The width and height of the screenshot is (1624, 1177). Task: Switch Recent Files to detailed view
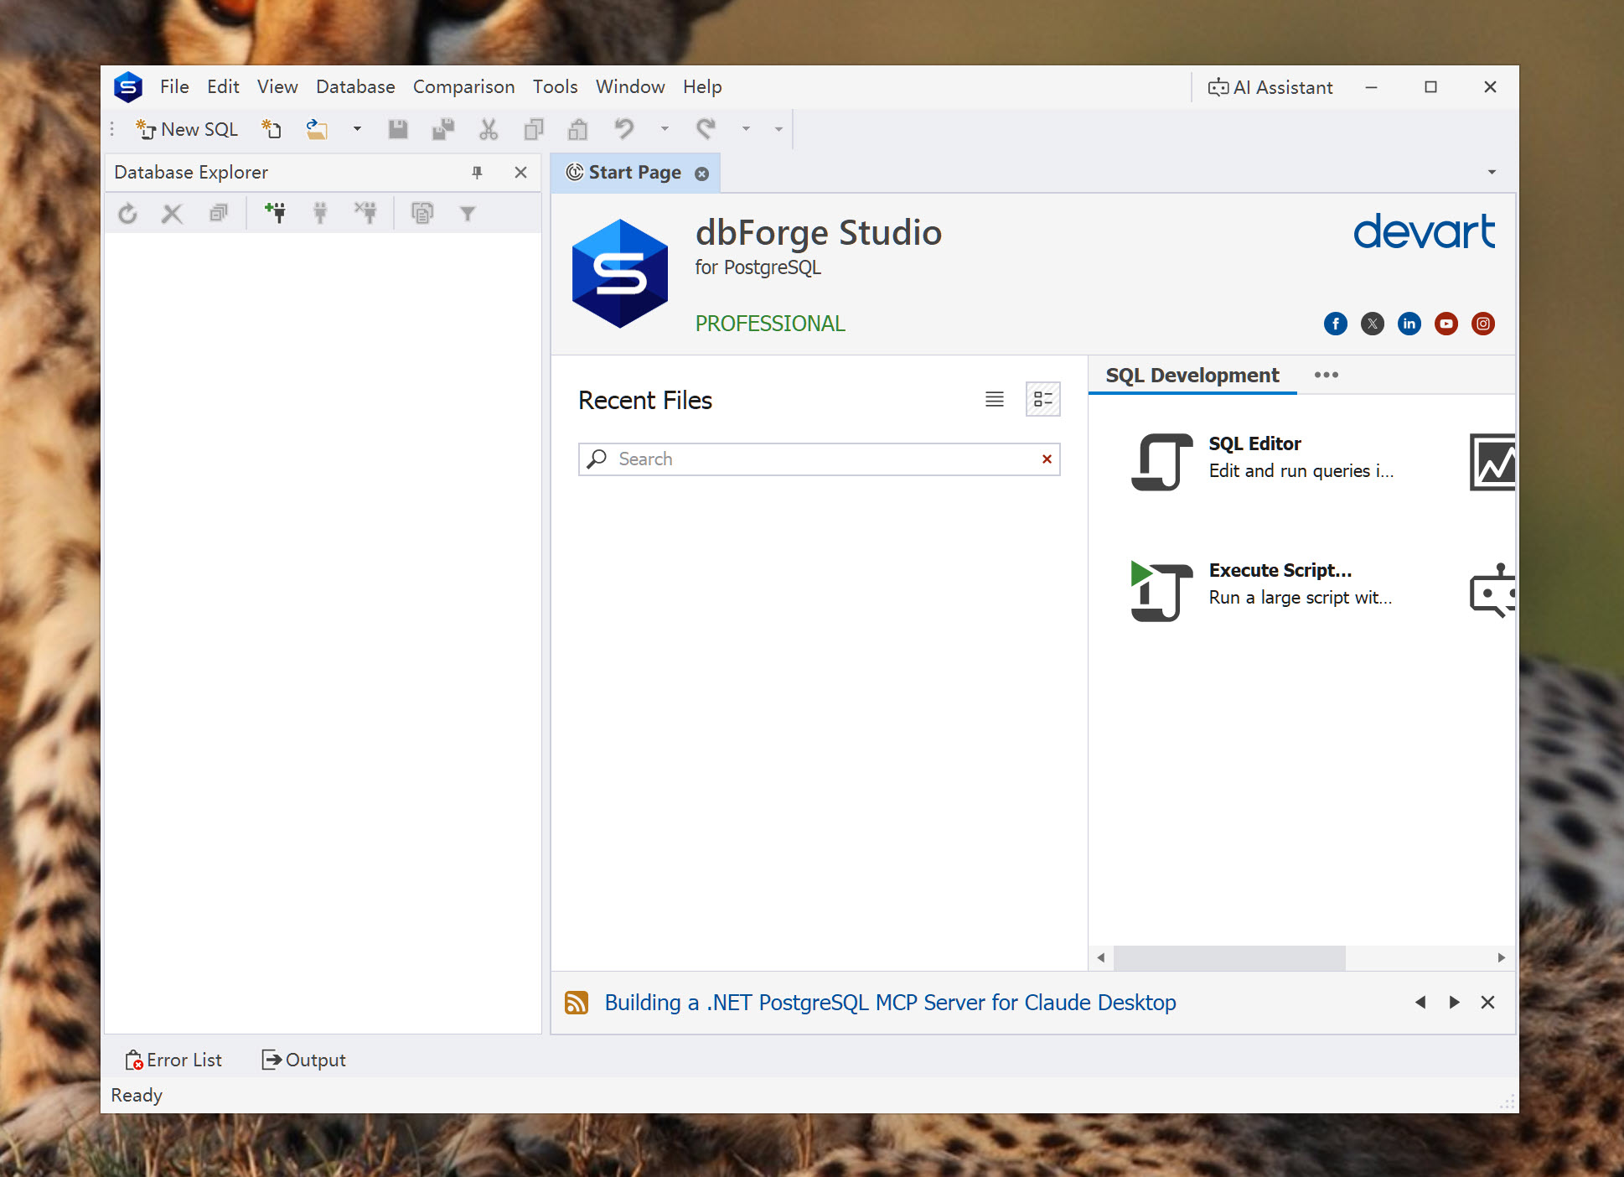[1042, 399]
